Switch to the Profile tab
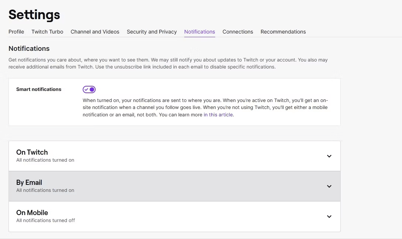Image resolution: width=402 pixels, height=239 pixels. click(x=16, y=32)
